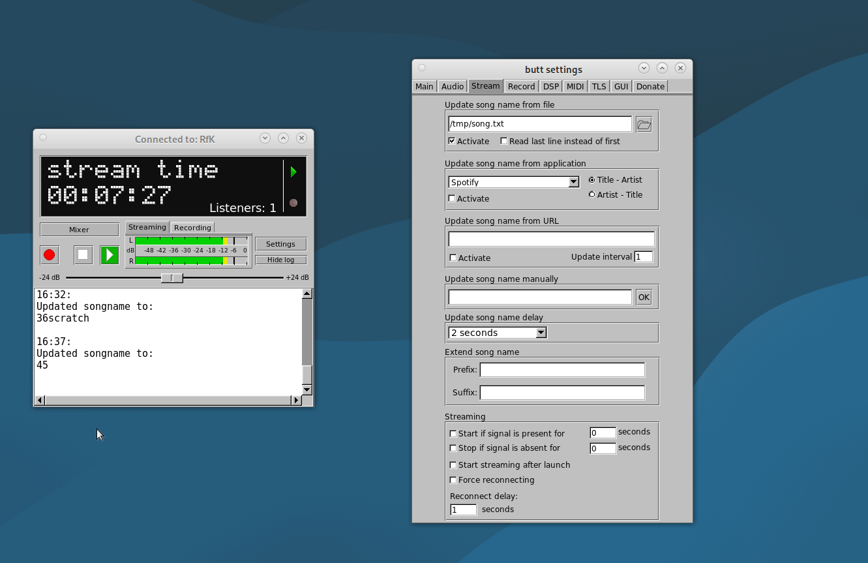The image size is (868, 563).
Task: Click the Mixer button
Action: [80, 230]
